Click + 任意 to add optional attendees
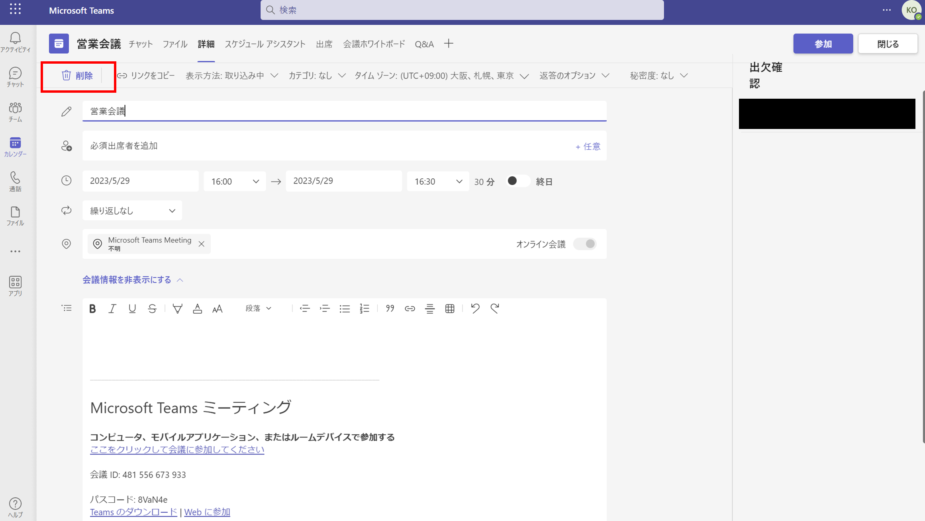Image resolution: width=925 pixels, height=521 pixels. tap(588, 146)
